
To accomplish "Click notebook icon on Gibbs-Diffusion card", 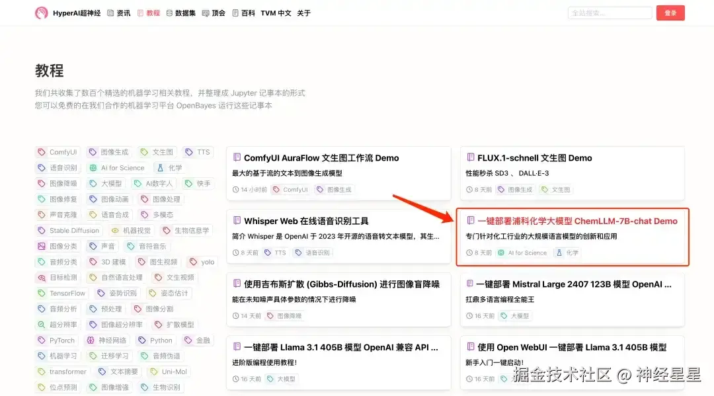I will tap(237, 284).
